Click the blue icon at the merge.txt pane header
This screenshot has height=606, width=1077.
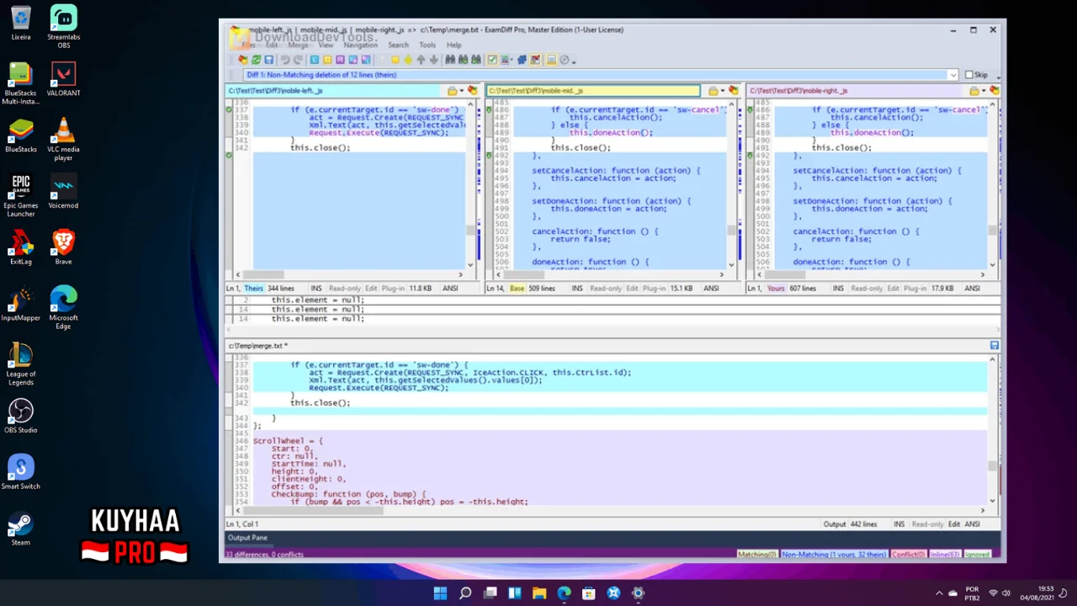pyautogui.click(x=994, y=346)
